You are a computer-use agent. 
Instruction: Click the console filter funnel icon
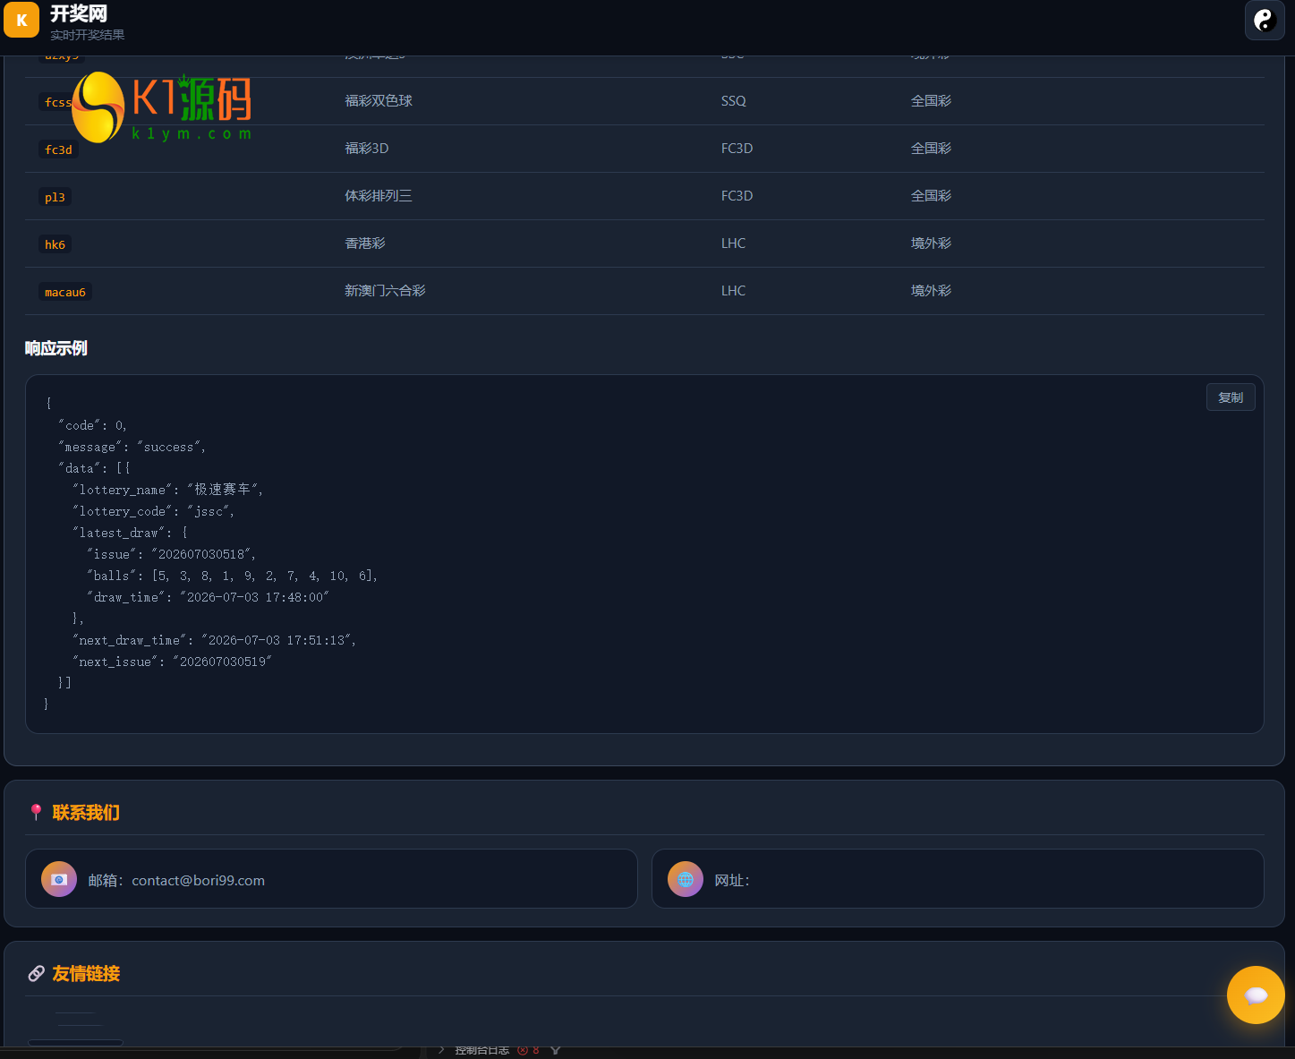556,1050
